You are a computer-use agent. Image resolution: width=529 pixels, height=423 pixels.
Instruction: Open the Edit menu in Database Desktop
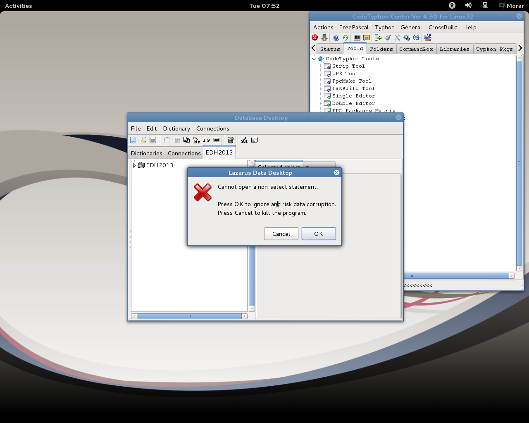pos(152,128)
